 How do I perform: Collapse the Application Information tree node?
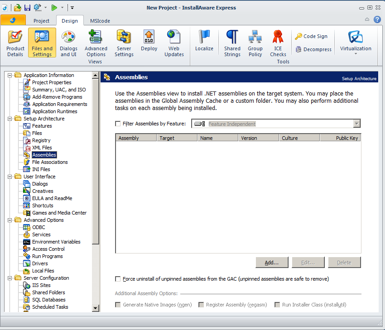10,75
